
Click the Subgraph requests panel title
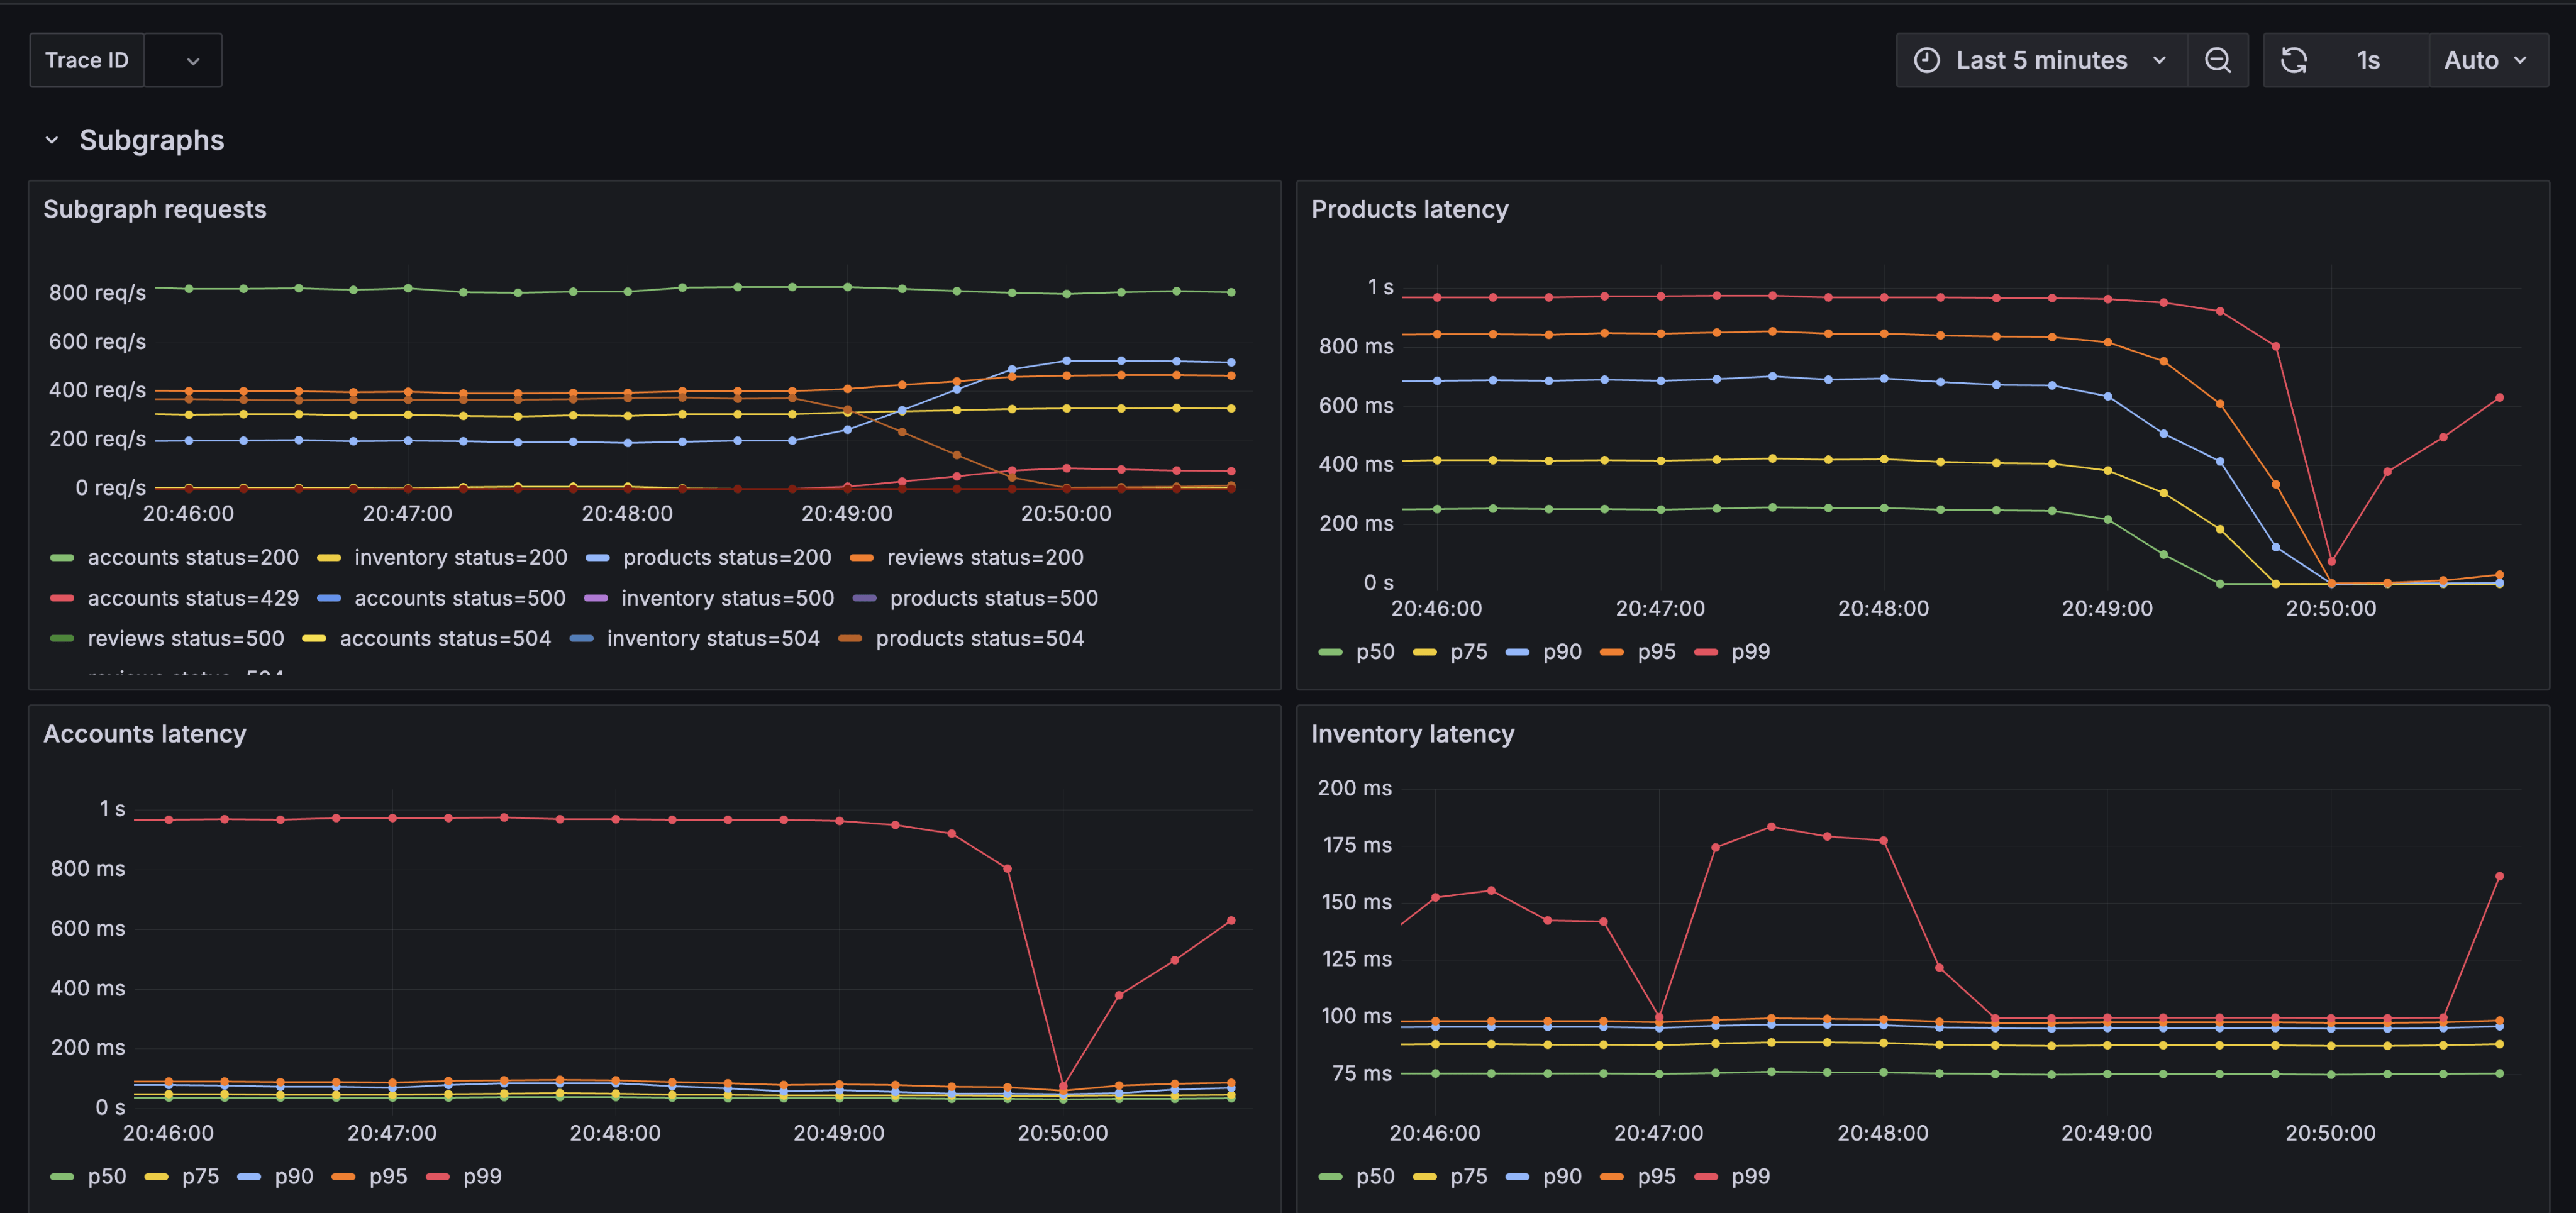pyautogui.click(x=155, y=209)
